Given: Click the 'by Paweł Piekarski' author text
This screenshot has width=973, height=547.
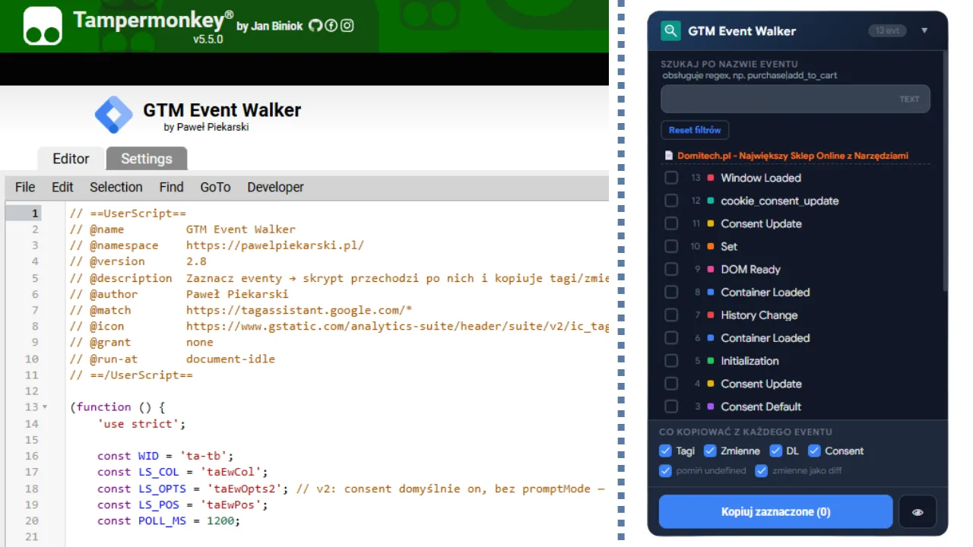Looking at the screenshot, I should [x=206, y=127].
